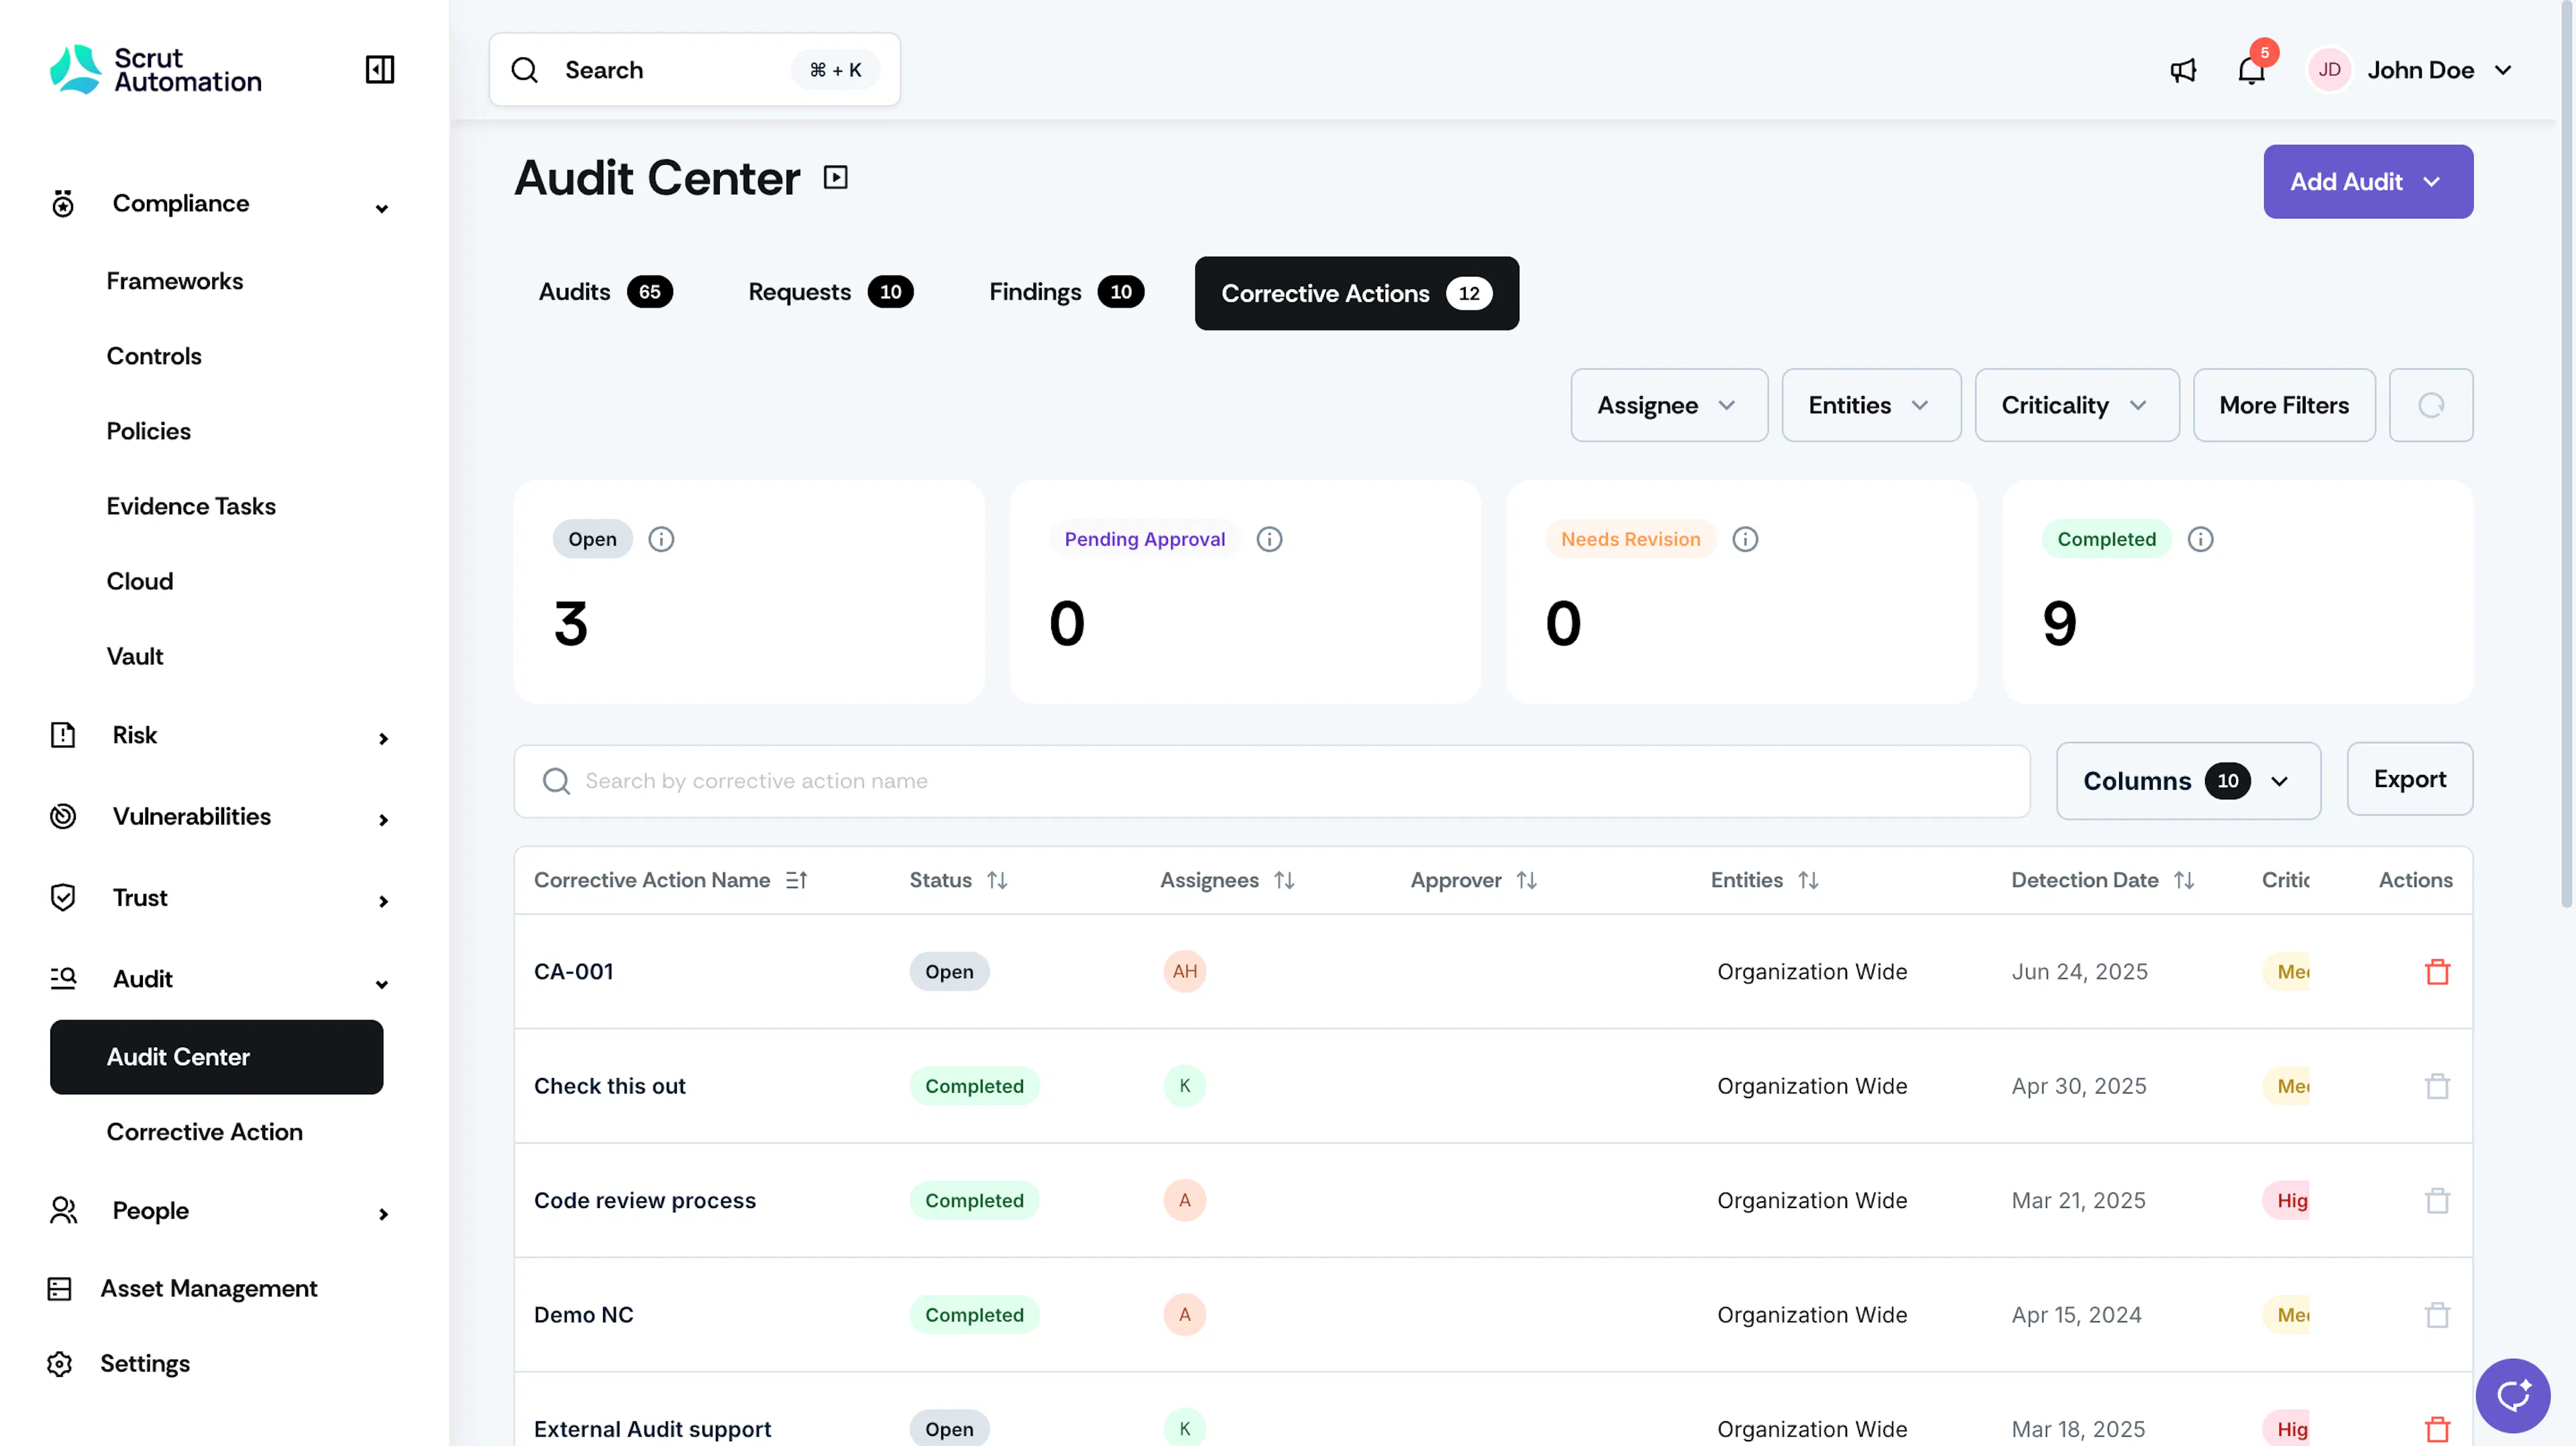Screen dimensions: 2576x1446
Task: Open the Entities filter dropdown
Action: click(1871, 405)
